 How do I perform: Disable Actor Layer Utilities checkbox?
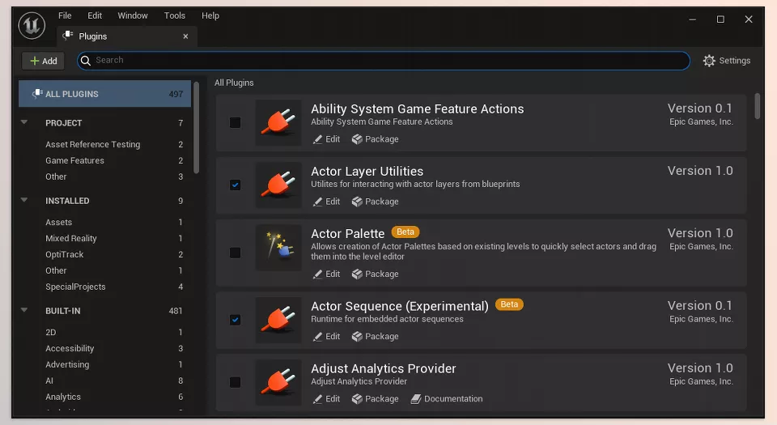pos(235,185)
